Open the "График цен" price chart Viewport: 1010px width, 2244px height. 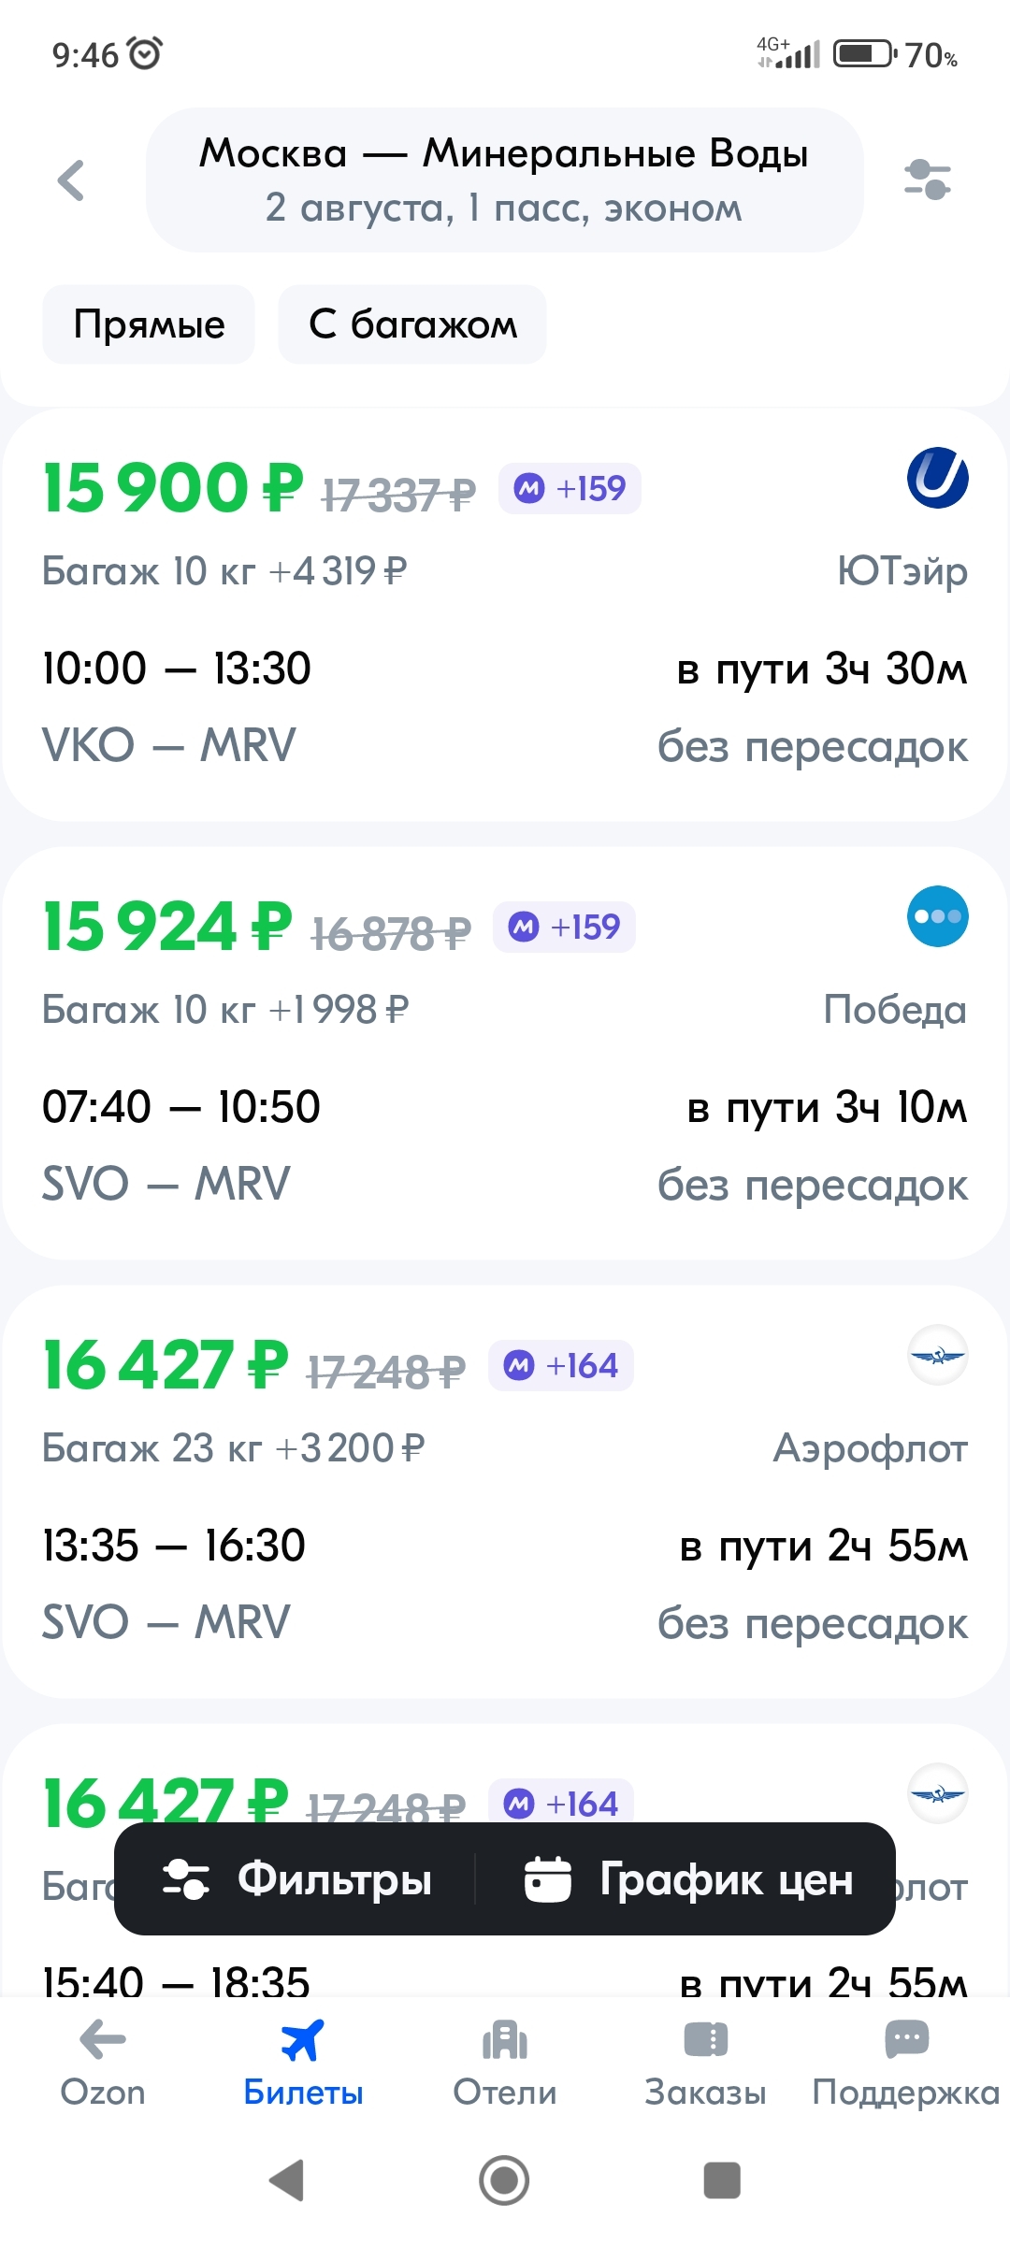688,1878
